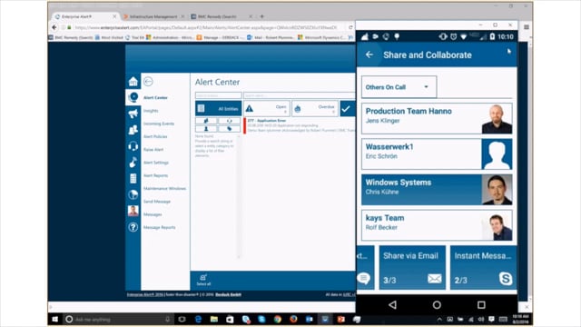Open Incoming Events in the left menu
This screenshot has width=581, height=327.
pos(159,124)
